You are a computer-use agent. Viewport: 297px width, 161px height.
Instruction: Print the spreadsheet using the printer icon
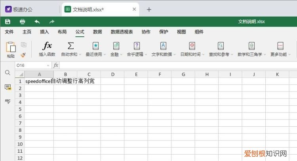(22, 22)
